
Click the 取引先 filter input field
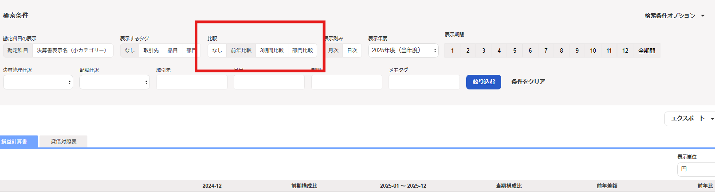click(192, 82)
